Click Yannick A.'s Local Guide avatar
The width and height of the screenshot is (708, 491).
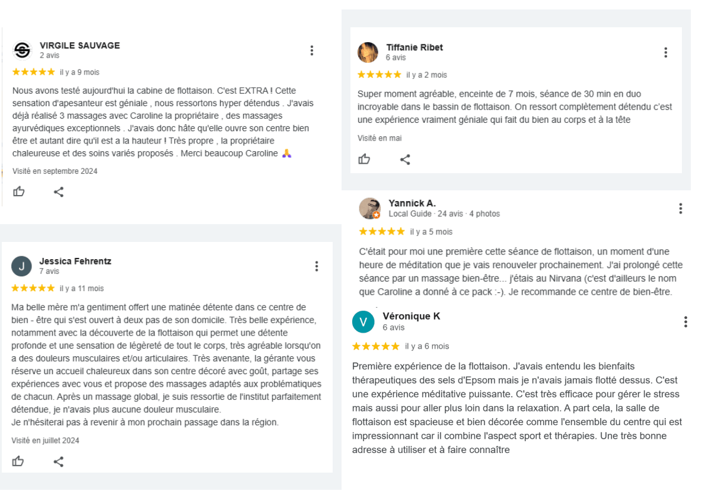(x=369, y=208)
